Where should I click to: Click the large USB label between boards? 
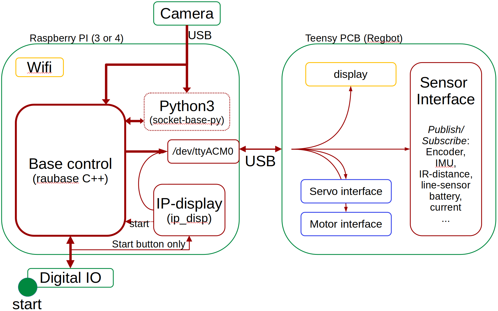coord(260,161)
